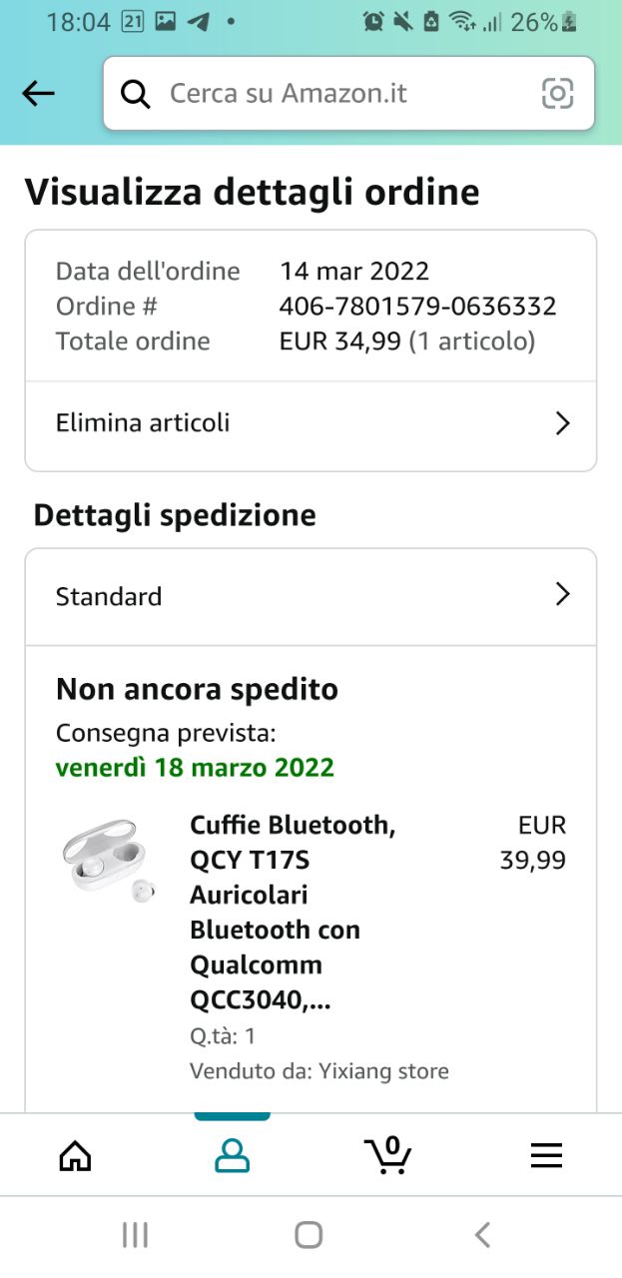Screen dimensions: 622x1278
Task: Tap Android recent apps button
Action: point(135,1235)
